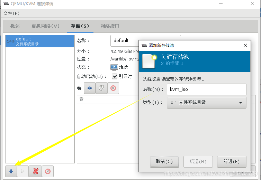Click the volumes column header

[x=108, y=100]
